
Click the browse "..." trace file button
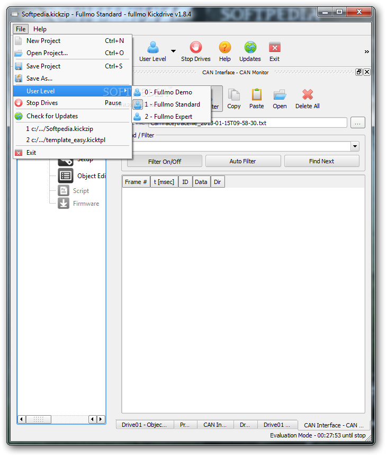click(357, 122)
